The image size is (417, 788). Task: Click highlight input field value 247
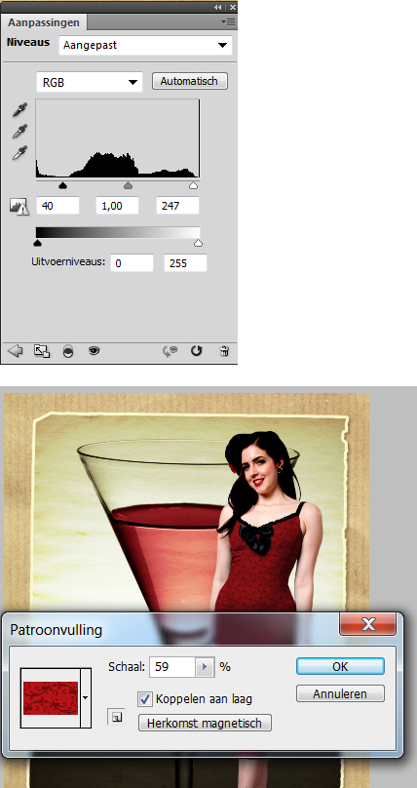click(177, 206)
